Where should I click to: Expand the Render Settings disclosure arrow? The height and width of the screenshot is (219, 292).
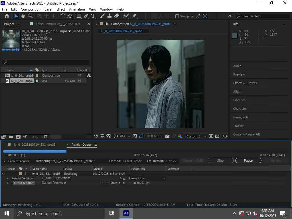[x=7, y=178]
